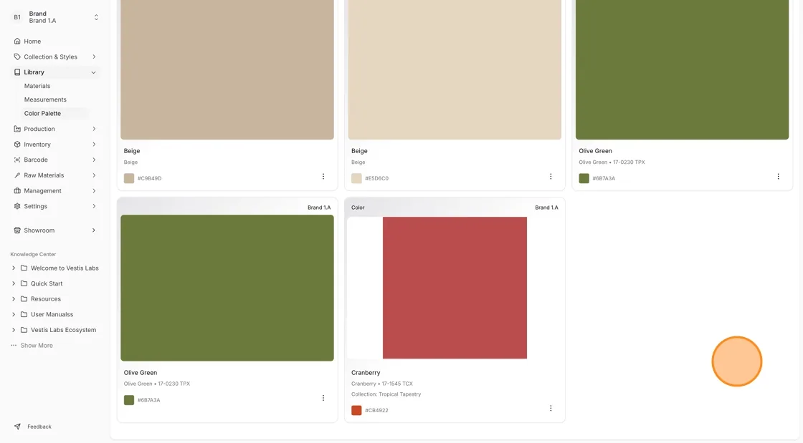Click the Feedback link
The image size is (803, 443).
click(x=39, y=427)
